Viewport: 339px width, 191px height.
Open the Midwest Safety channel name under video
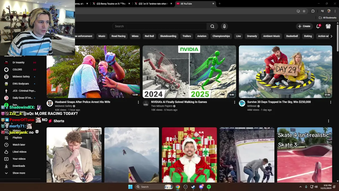click(x=64, y=106)
